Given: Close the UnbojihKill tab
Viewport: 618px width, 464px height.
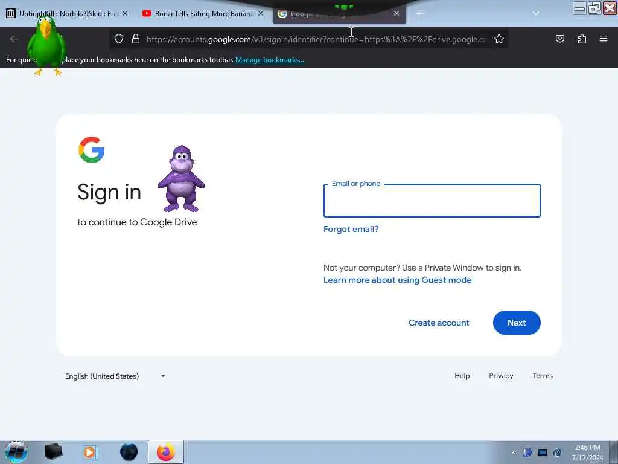Looking at the screenshot, I should [125, 14].
